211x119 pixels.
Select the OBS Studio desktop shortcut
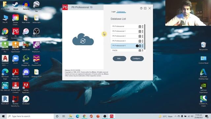(x=36, y=32)
